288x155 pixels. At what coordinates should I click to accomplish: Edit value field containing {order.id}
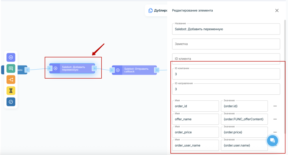(244, 106)
